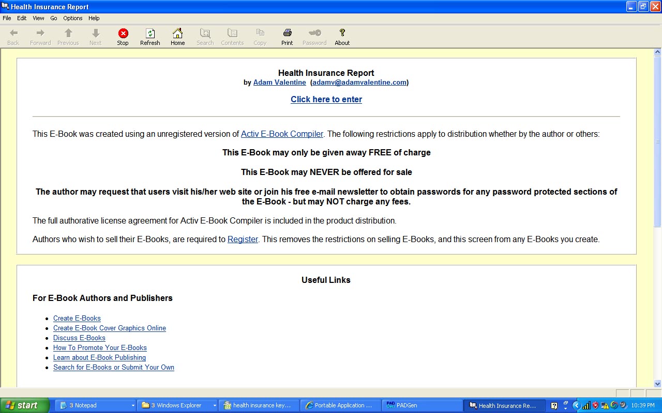This screenshot has width=662, height=413.
Task: Click the speaker volume tray icon
Action: coord(623,406)
